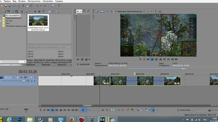
Task: Open auto ripple mode dropdown arrow
Action: pyautogui.click(x=150, y=110)
